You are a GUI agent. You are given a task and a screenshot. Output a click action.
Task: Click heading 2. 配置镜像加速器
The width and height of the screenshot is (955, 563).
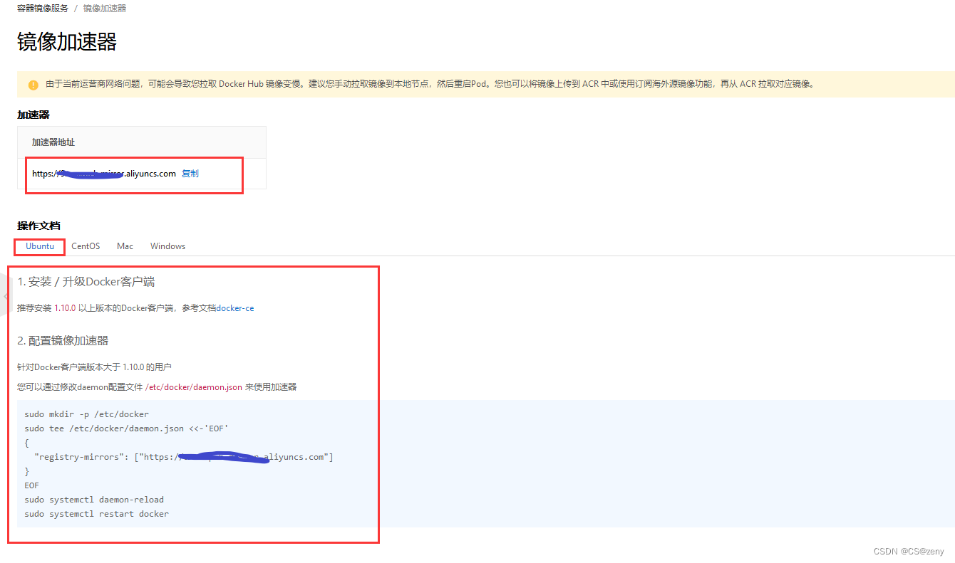pyautogui.click(x=63, y=341)
